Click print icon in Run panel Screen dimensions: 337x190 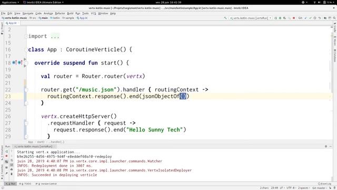tap(12, 169)
